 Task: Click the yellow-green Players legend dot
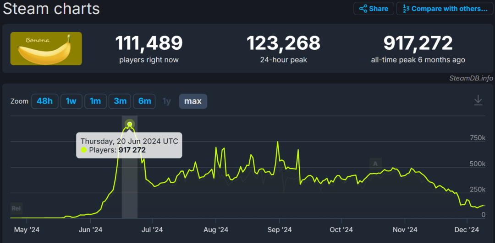[84, 150]
